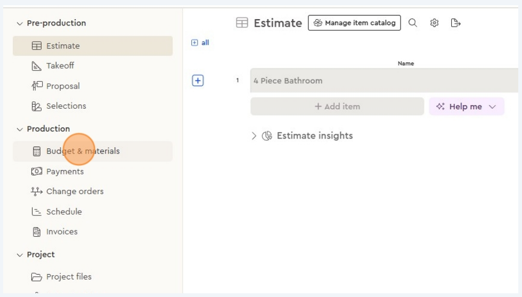This screenshot has width=522, height=297.
Task: Select Invoices in the sidebar
Action: point(61,231)
